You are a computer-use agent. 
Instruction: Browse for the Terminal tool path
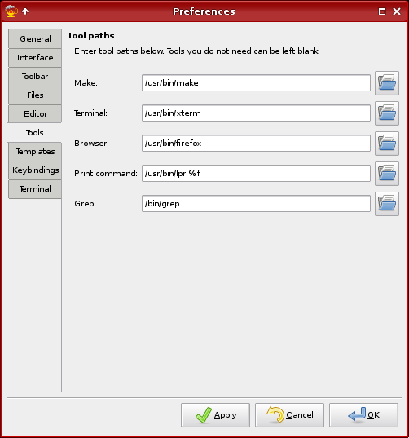(x=387, y=113)
